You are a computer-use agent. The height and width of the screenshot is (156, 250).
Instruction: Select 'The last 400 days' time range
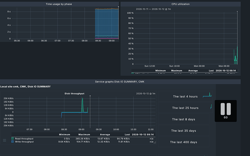click(x=183, y=142)
